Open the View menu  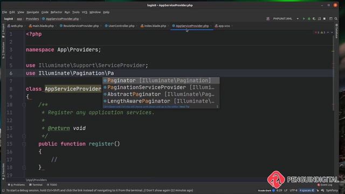coord(20,12)
